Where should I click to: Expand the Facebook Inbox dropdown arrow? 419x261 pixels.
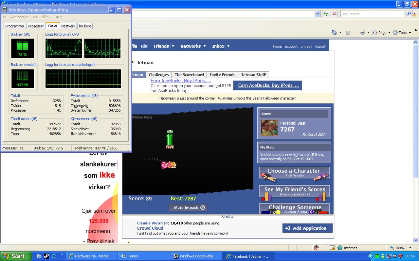pos(228,46)
